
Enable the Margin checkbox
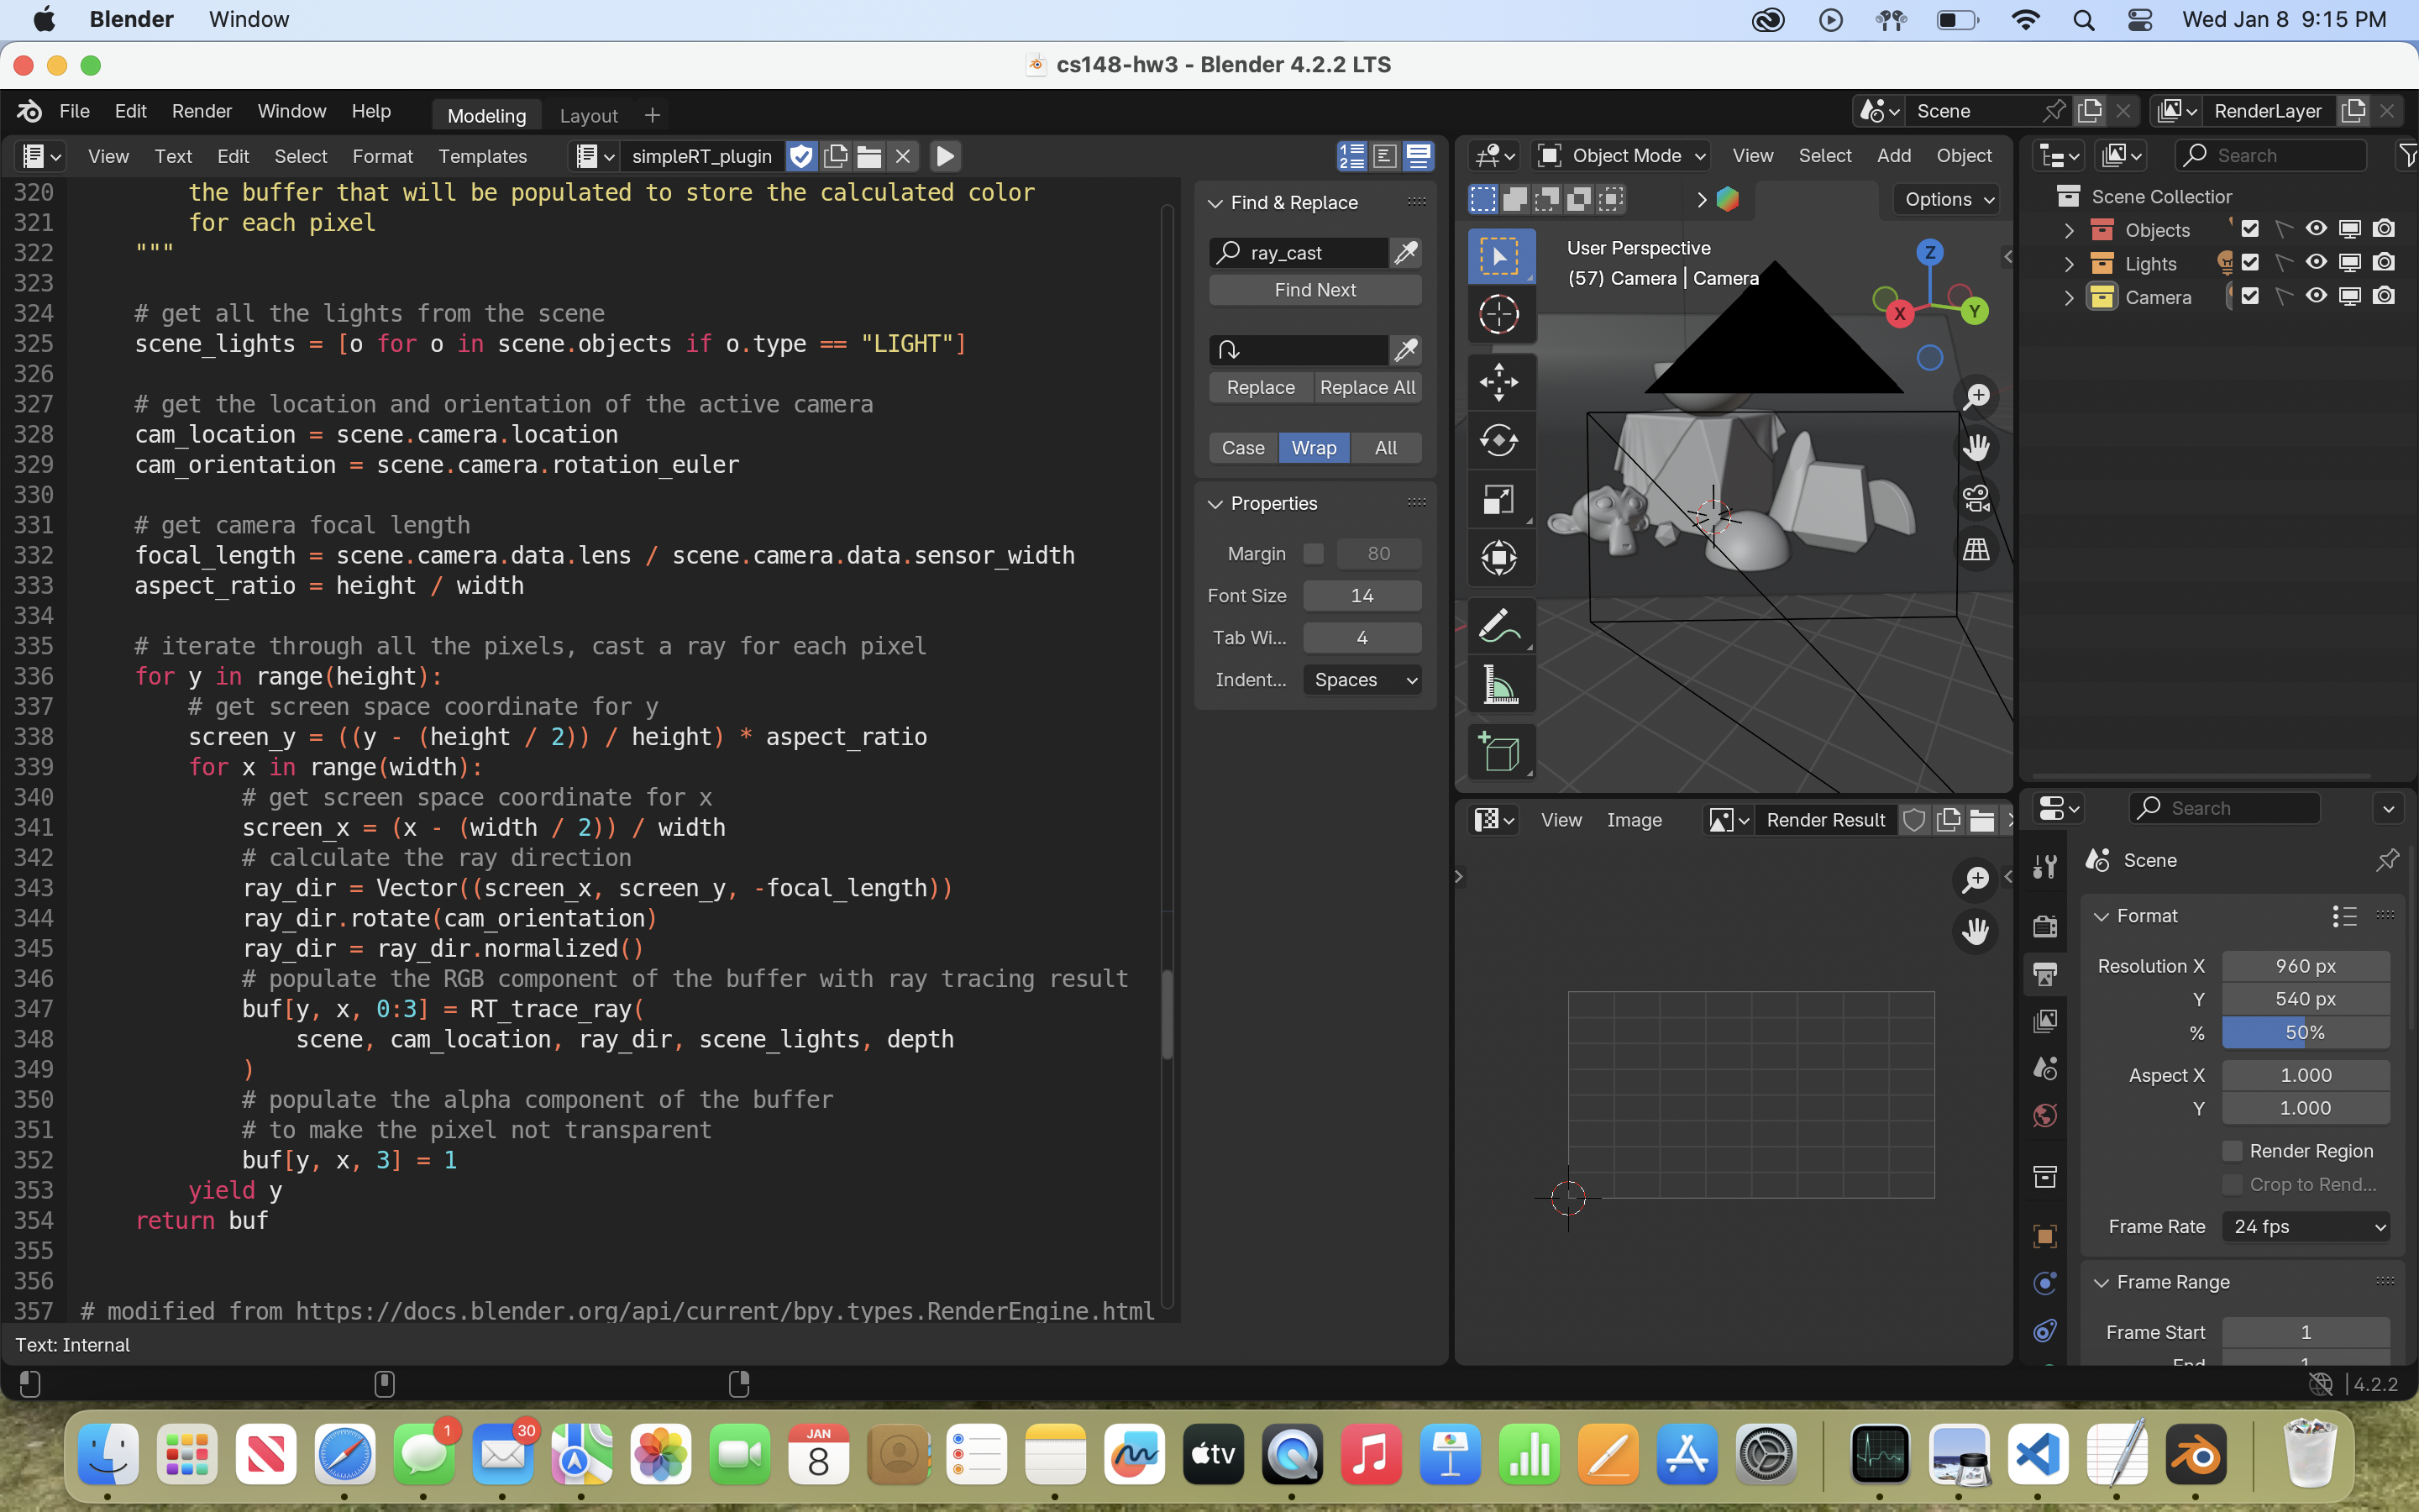1314,553
